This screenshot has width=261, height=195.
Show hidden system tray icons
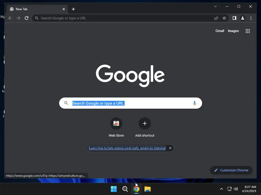(221, 189)
